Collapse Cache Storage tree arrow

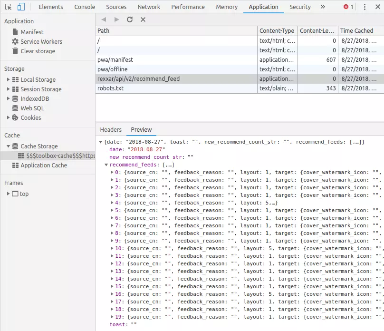click(x=8, y=146)
